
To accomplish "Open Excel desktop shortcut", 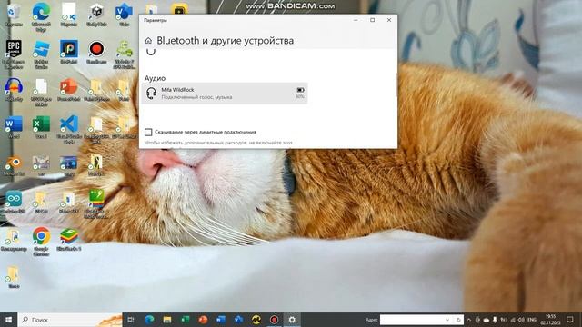I will [41, 127].
